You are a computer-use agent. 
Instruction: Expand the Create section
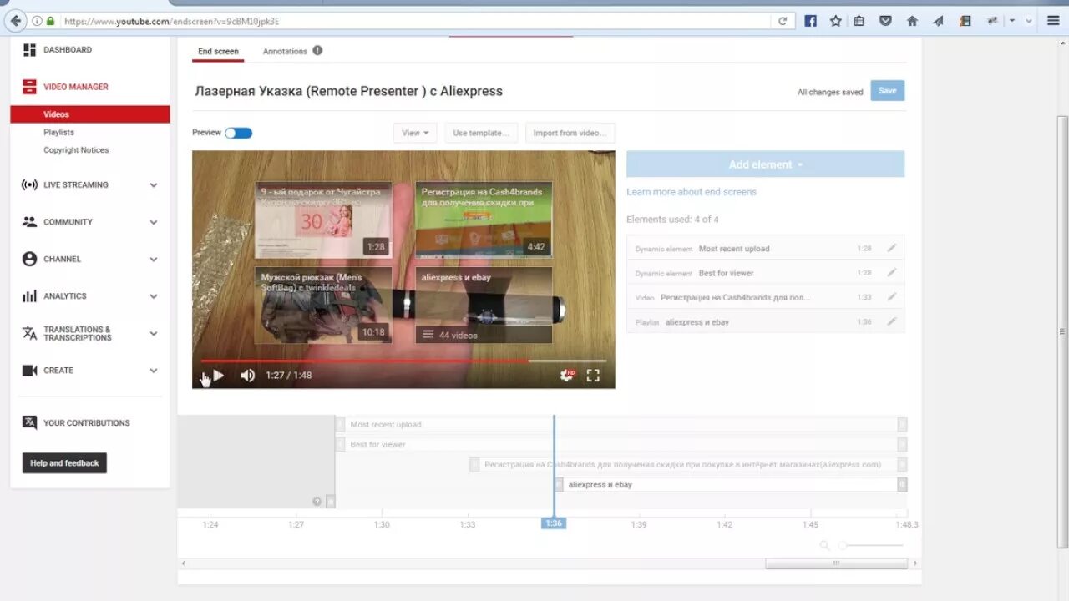coord(154,371)
